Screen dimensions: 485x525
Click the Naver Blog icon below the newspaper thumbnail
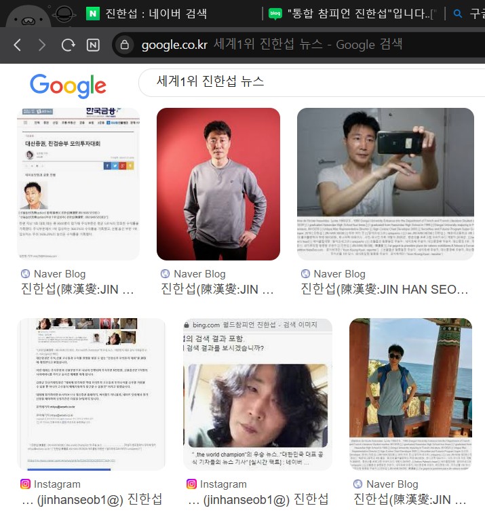[26, 274]
